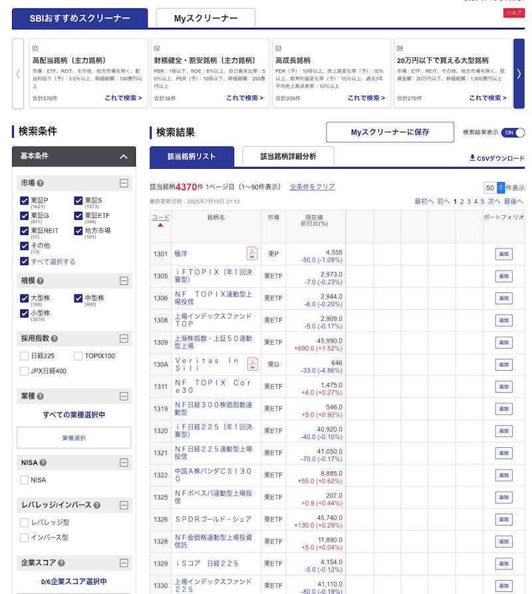The image size is (532, 594).
Task: Go to results page 3
Action: pos(469,201)
